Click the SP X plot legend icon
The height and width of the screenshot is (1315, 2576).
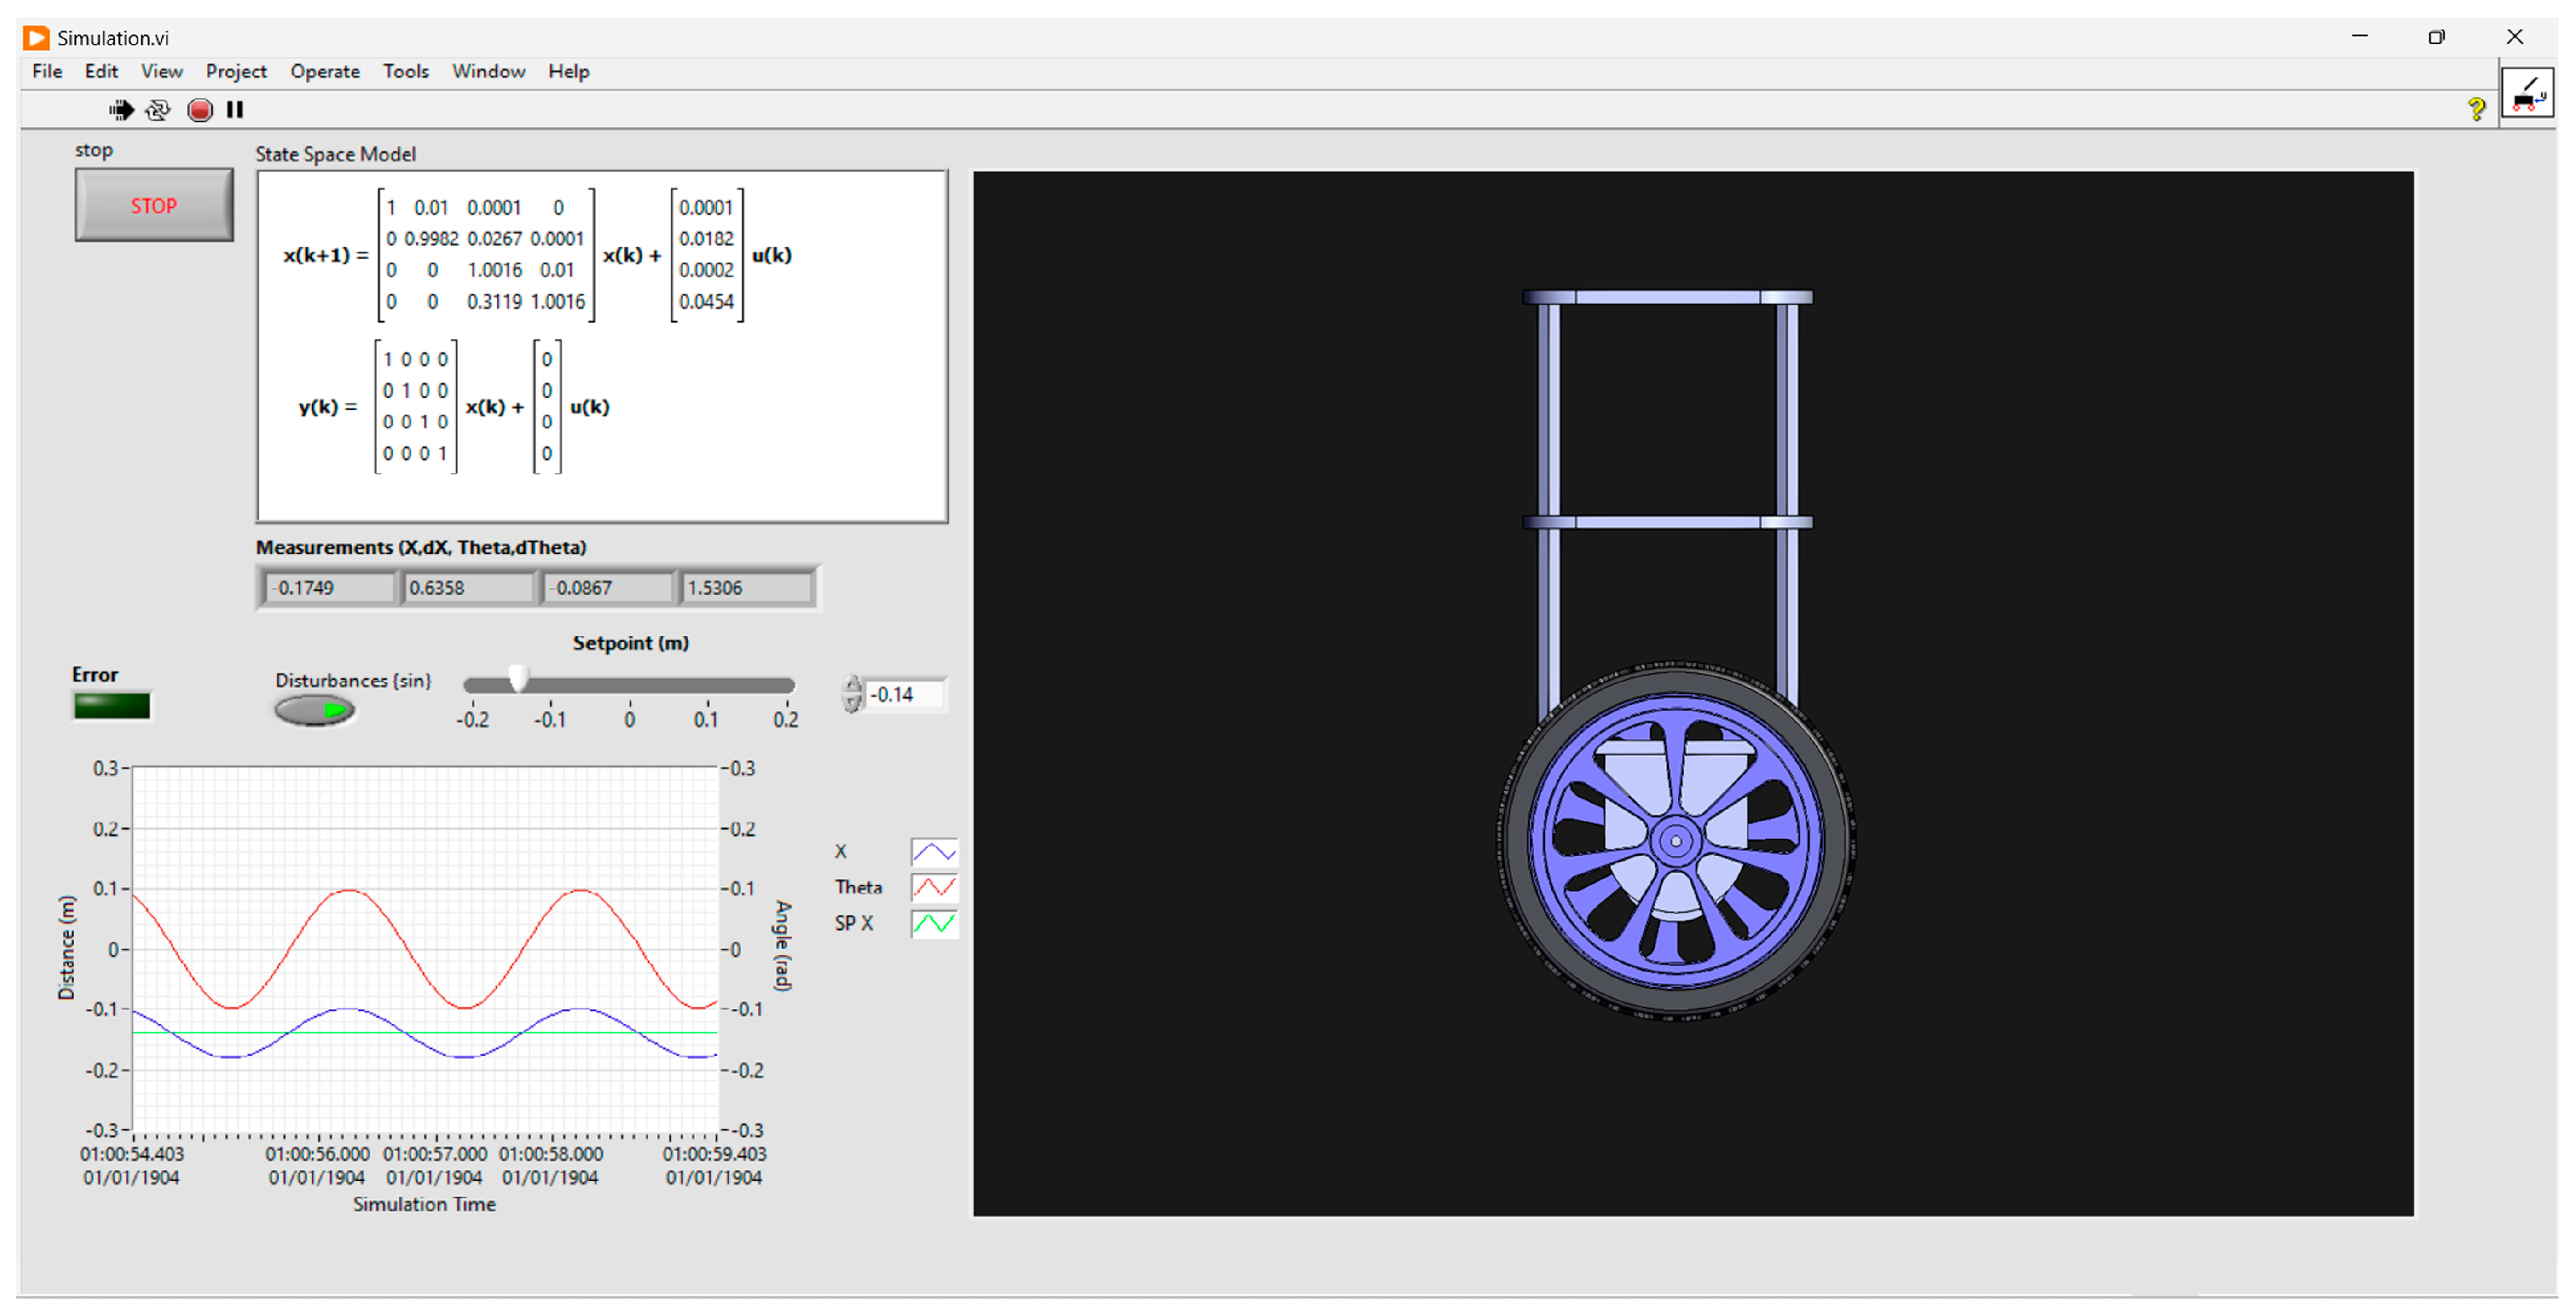933,923
